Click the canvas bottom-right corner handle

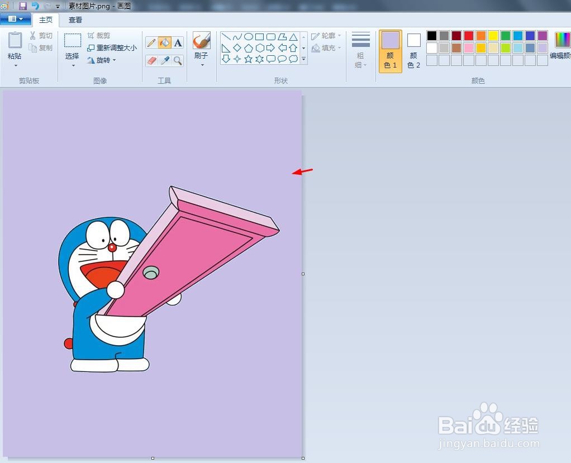tap(303, 459)
